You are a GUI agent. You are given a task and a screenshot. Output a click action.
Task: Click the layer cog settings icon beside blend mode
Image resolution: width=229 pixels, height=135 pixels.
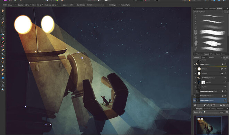[224, 57]
